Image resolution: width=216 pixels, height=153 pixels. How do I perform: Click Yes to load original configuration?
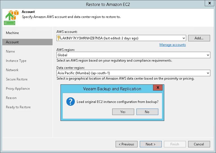click(123, 112)
